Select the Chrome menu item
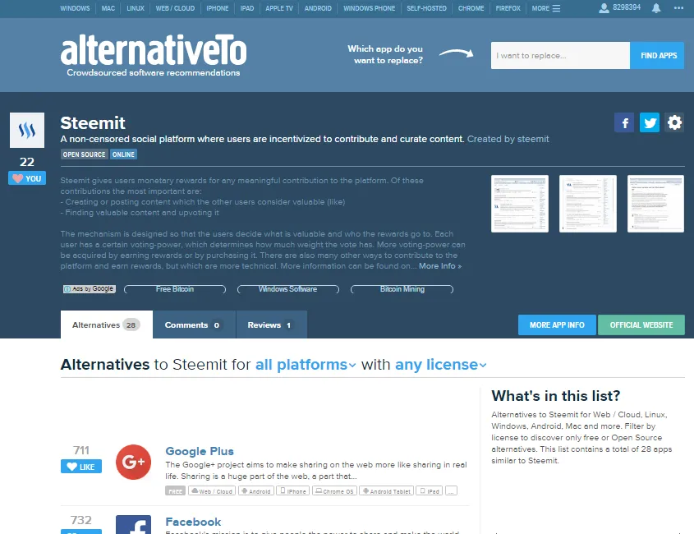The width and height of the screenshot is (694, 534). point(471,8)
